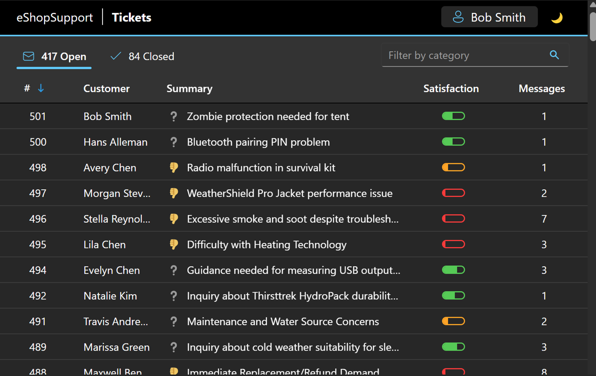Image resolution: width=596 pixels, height=376 pixels.
Task: Click the user profile icon beside Bob Smith
Action: click(458, 17)
